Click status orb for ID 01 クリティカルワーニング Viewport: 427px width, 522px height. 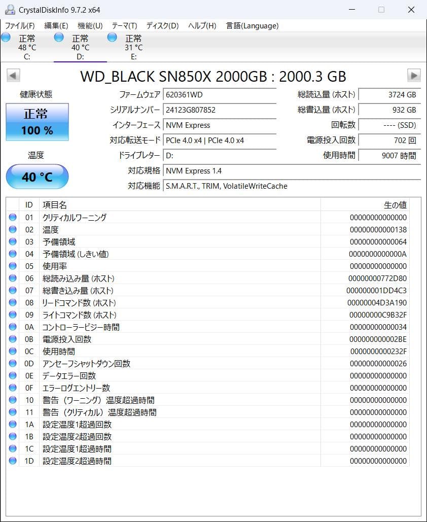pyautogui.click(x=13, y=217)
